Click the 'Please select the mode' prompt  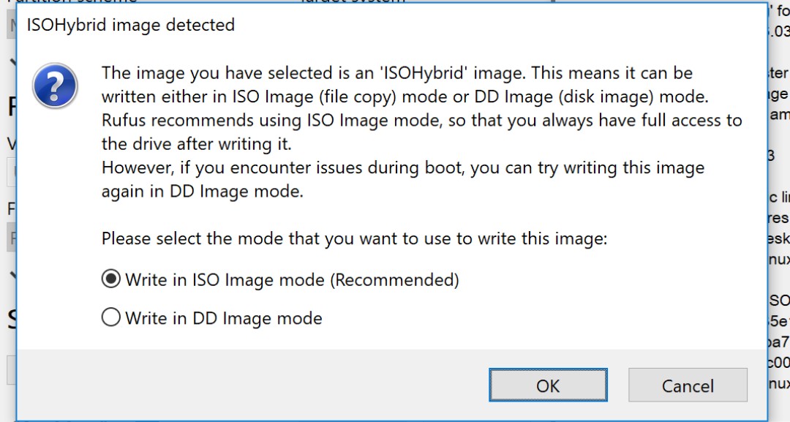pyautogui.click(x=355, y=238)
